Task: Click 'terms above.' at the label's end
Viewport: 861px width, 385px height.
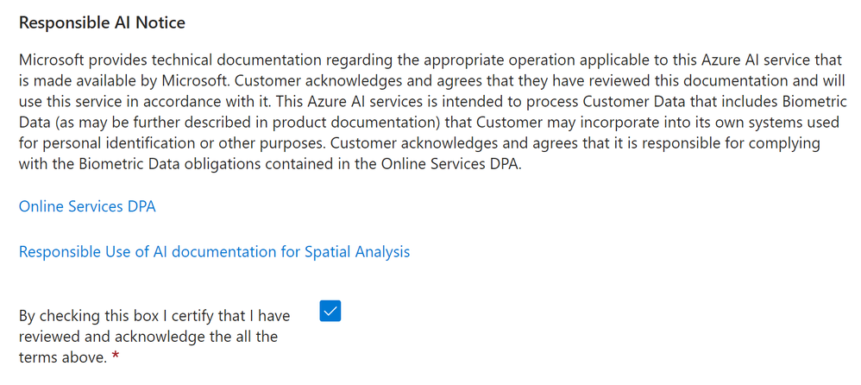Action: tap(63, 357)
